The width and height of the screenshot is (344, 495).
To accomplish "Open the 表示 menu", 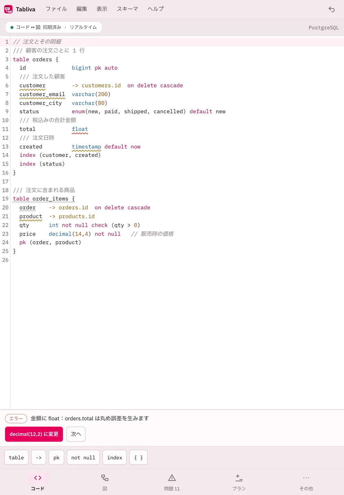I will [102, 9].
